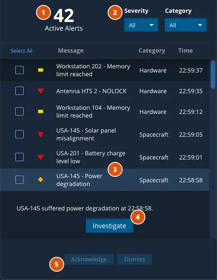This screenshot has width=217, height=280.
Task: Click the 22:59:12 timestamp
Action: (x=191, y=112)
